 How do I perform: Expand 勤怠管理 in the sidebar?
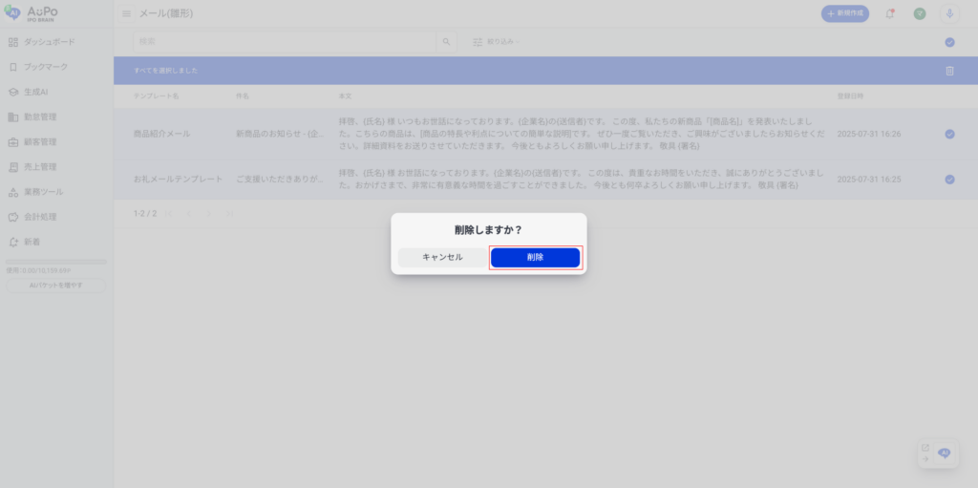point(40,117)
